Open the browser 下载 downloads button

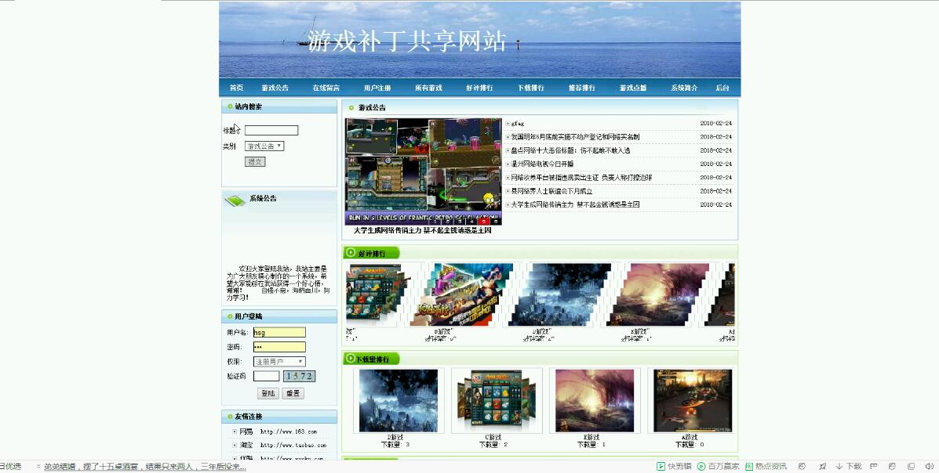(849, 467)
